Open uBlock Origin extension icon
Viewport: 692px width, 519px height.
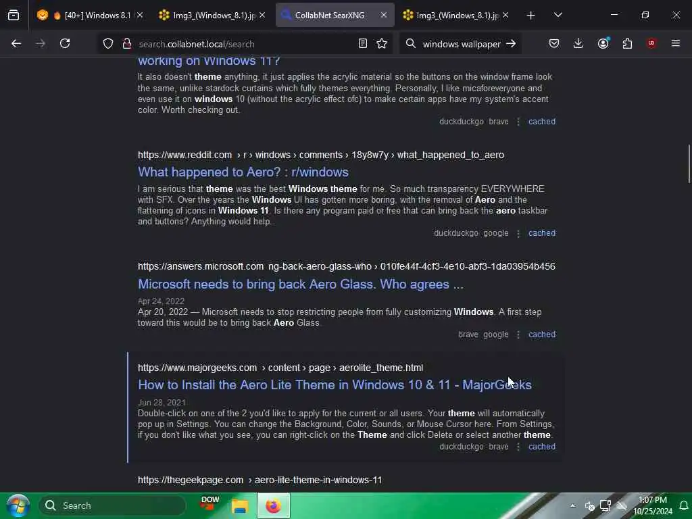pos(651,43)
